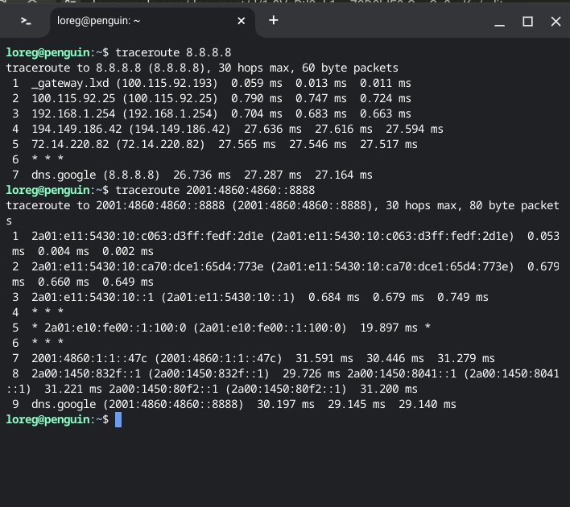The height and width of the screenshot is (507, 570).
Task: Click the terminal prompt icon in title bar
Action: coord(26,21)
